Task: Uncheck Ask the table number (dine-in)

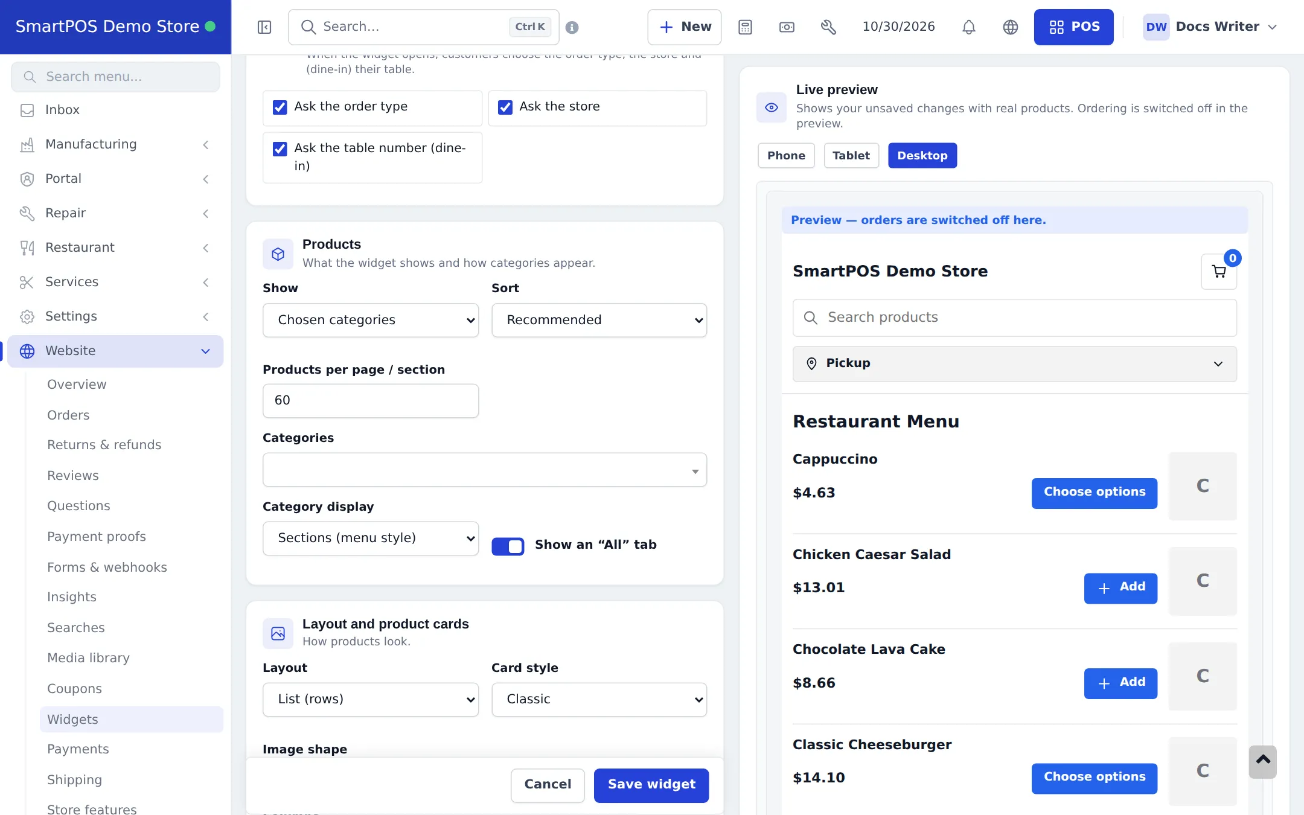Action: (x=280, y=149)
